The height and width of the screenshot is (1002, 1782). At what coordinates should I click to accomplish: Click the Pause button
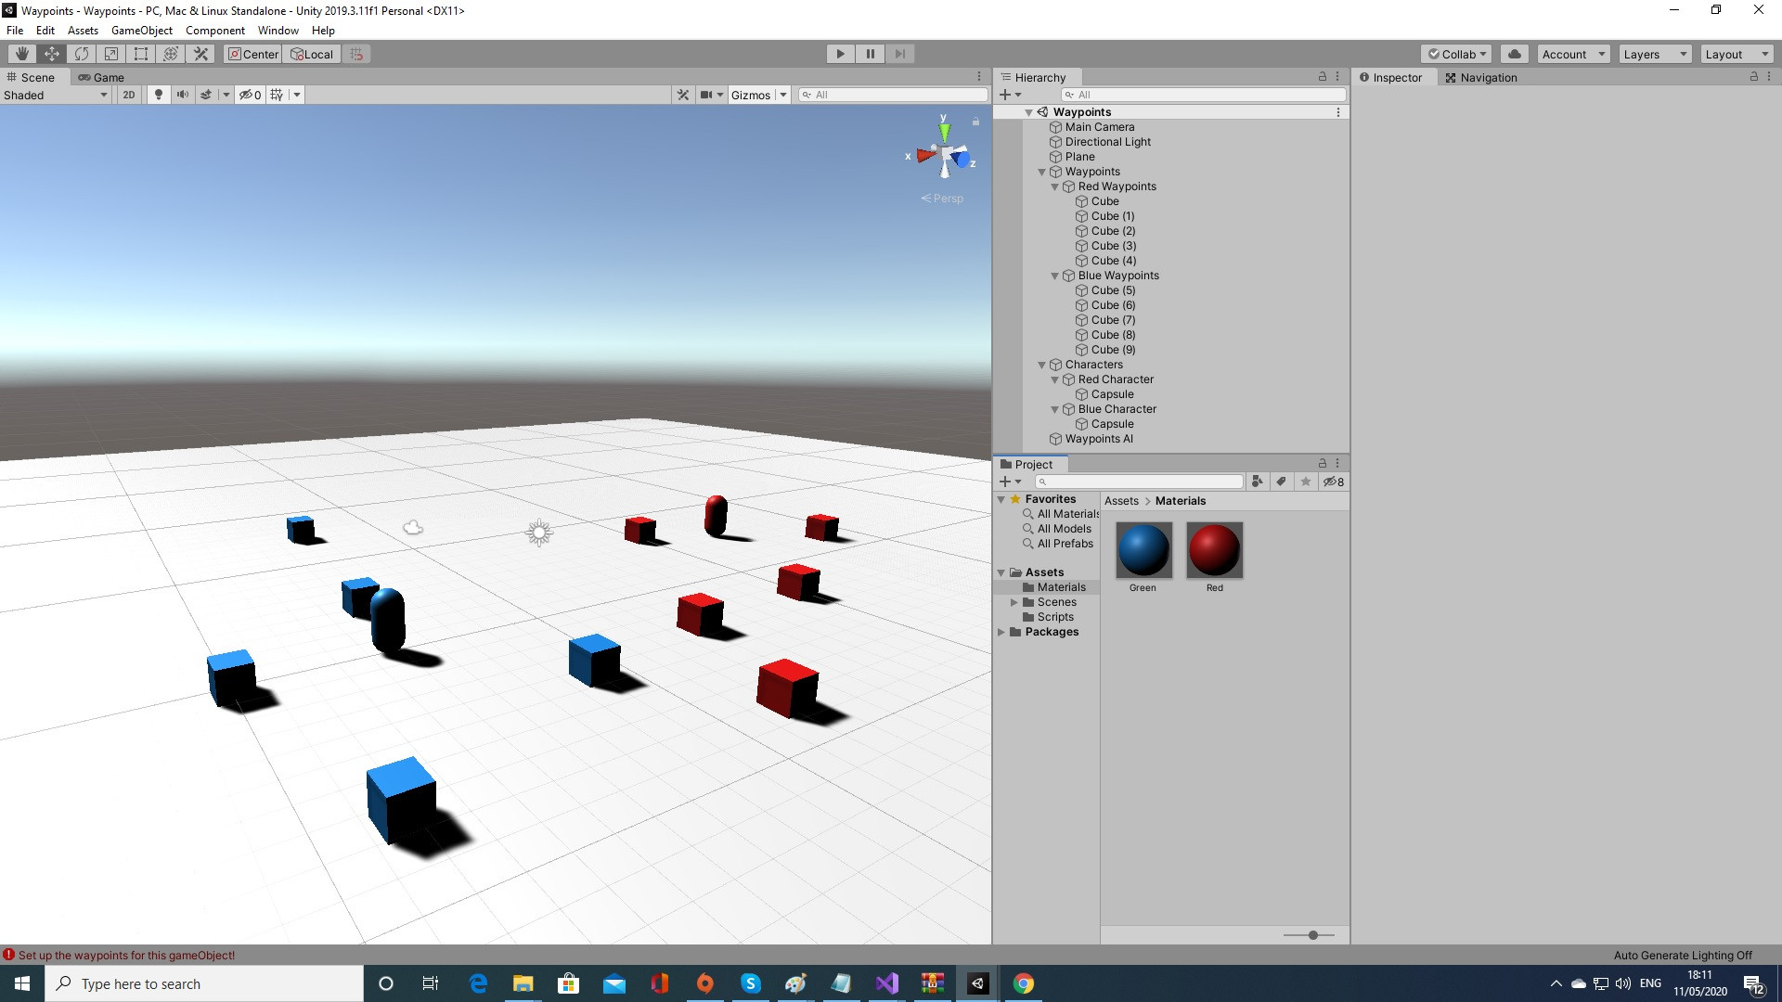click(x=870, y=54)
